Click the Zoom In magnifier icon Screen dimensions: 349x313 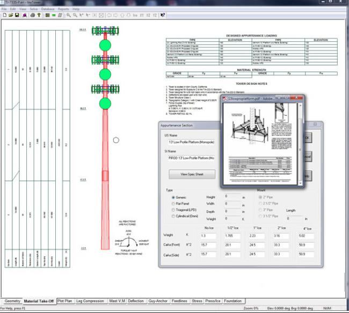coord(68,15)
